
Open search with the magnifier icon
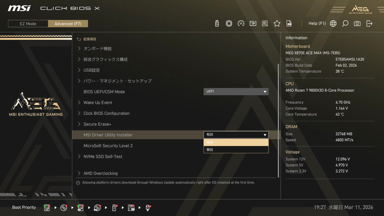point(345,23)
